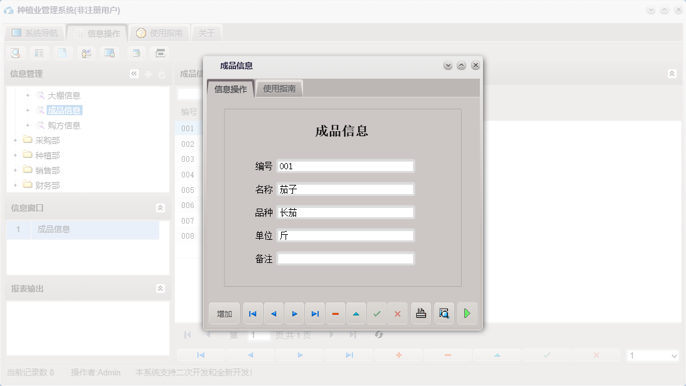Click the print icon in the dialog
This screenshot has height=386, width=686.
click(420, 313)
